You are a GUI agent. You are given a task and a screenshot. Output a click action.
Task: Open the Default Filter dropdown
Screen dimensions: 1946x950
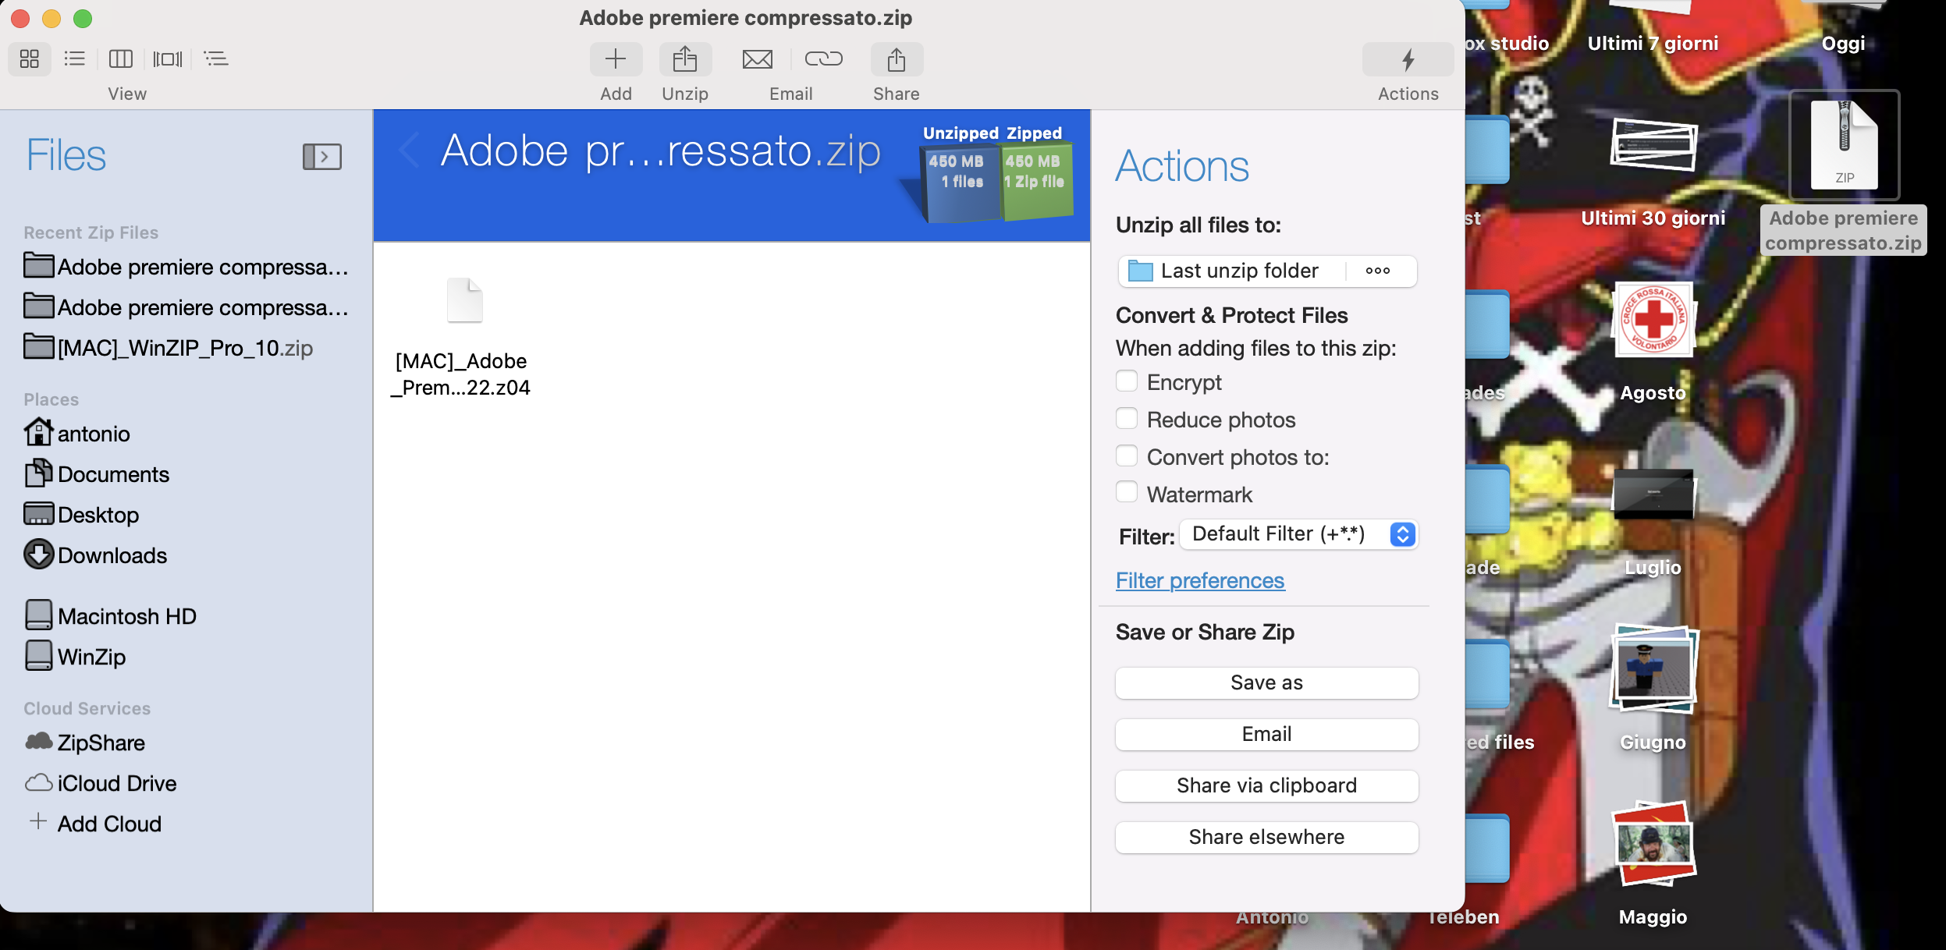(x=1298, y=534)
